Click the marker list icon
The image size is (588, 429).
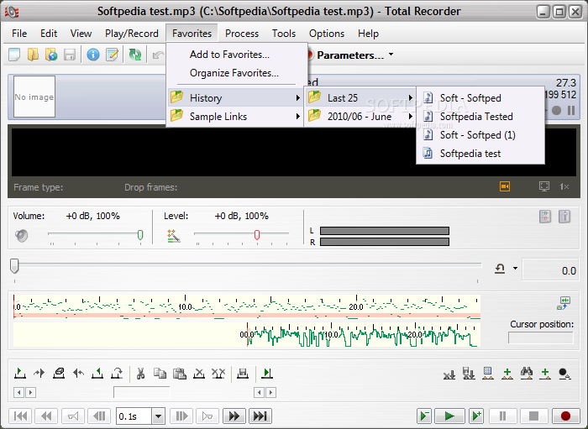click(487, 374)
